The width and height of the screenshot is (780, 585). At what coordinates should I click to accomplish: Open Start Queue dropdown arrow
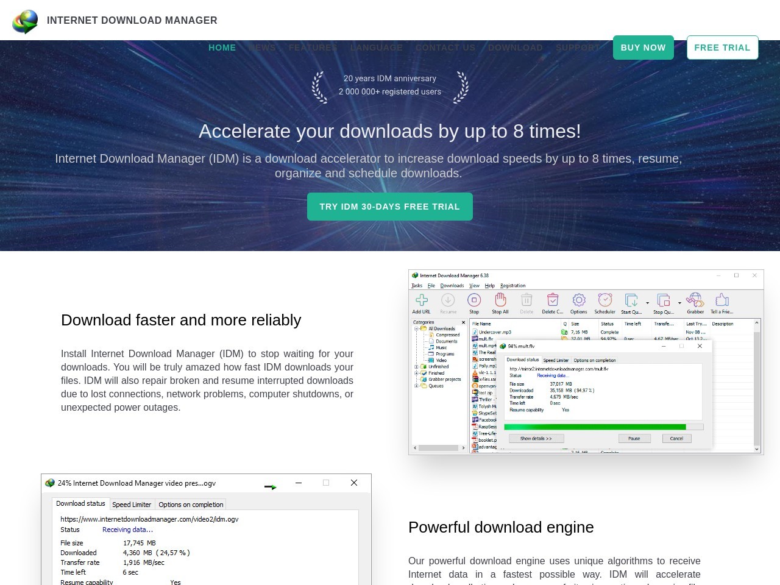coord(647,303)
